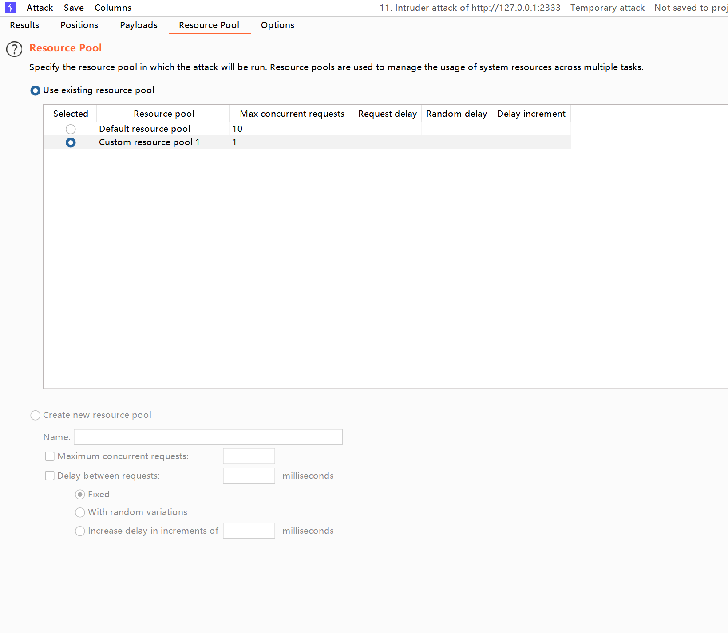Select the Resource Pool tab
This screenshot has width=728, height=633.
pyautogui.click(x=209, y=25)
